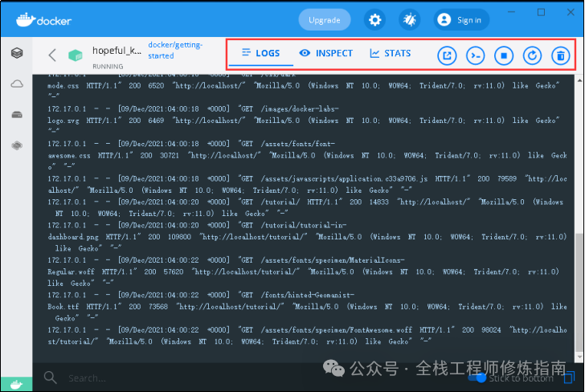Open Containers view in the sidebar
585x392 pixels.
[17, 53]
